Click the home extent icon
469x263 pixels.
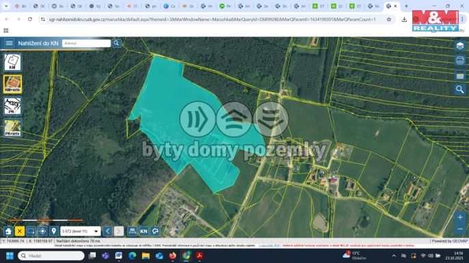tap(8, 232)
